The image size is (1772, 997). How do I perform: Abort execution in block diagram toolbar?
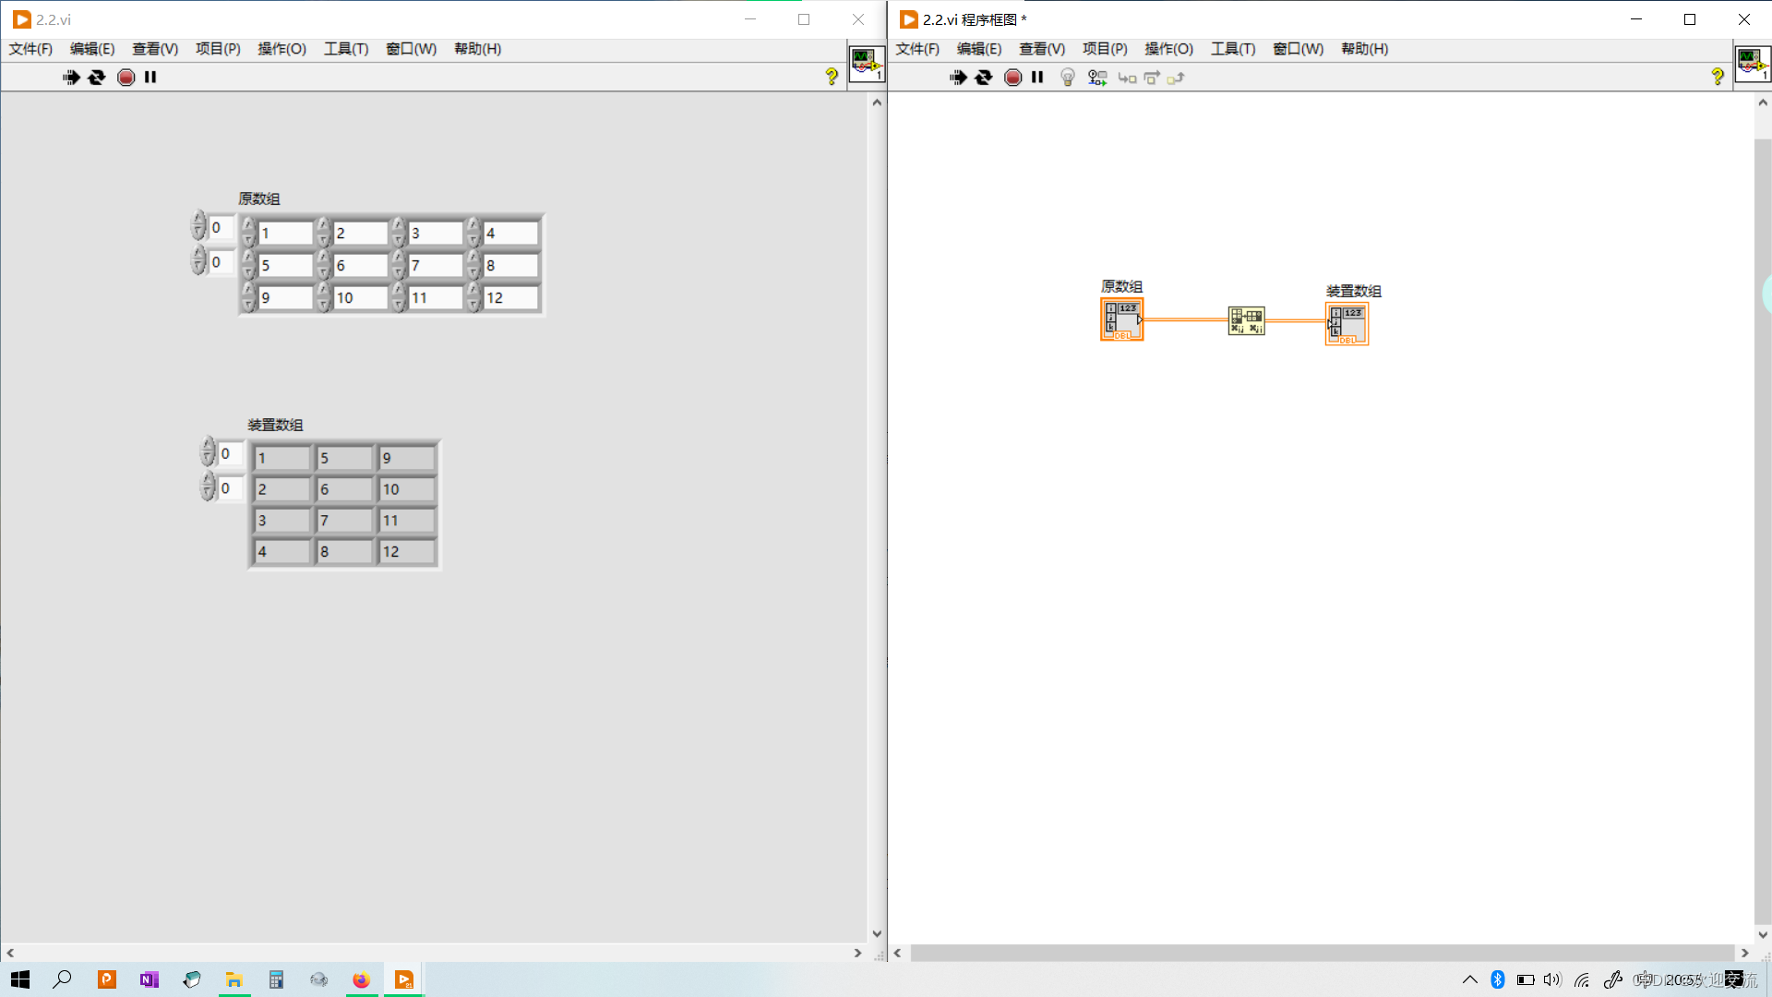1012,78
